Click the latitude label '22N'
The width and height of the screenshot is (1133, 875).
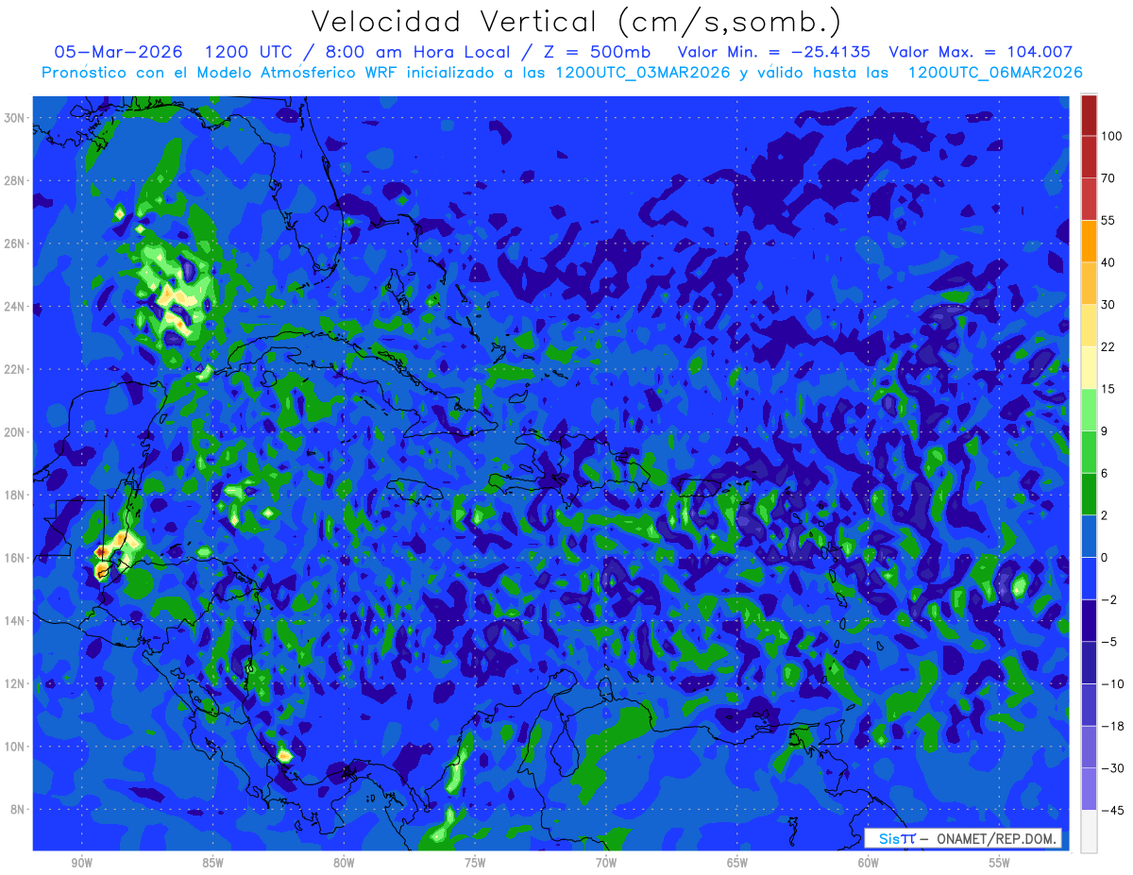pyautogui.click(x=16, y=369)
